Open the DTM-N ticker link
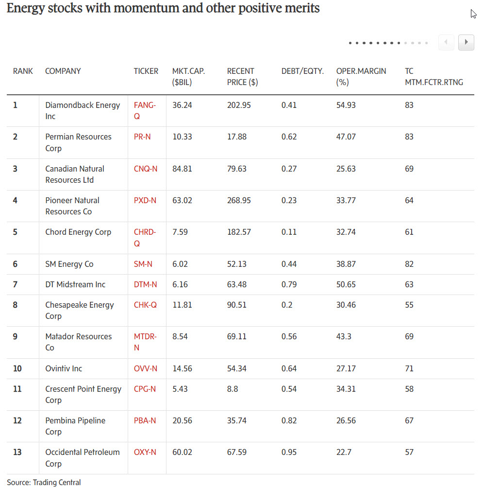 [x=145, y=284]
